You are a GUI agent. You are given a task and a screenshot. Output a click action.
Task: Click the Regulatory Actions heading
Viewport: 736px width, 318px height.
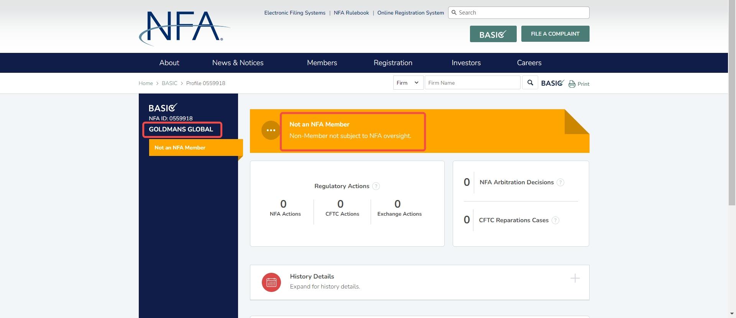342,186
